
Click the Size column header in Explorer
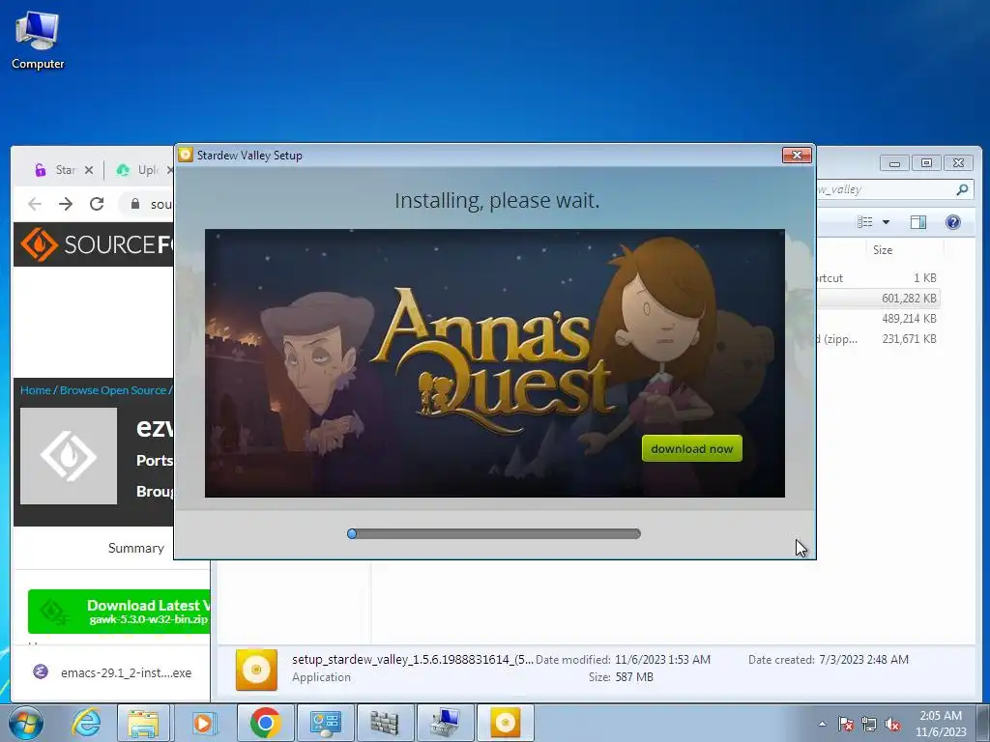pos(883,250)
